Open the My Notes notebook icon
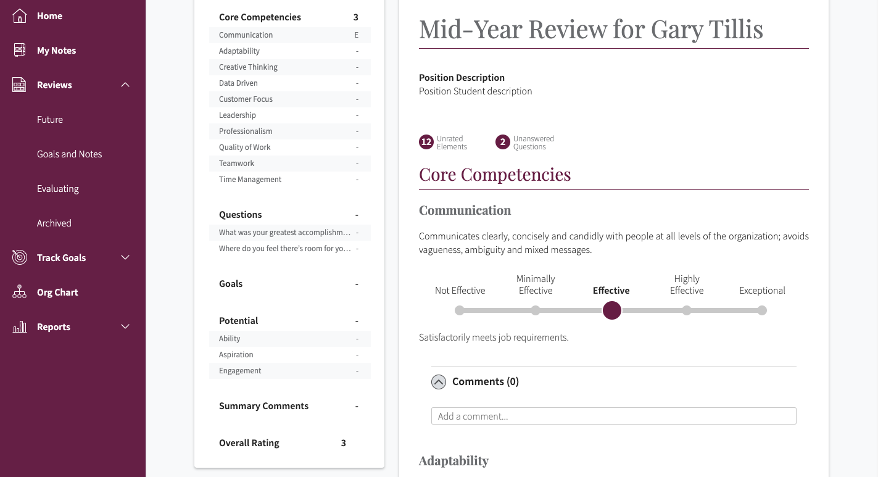Viewport: 878px width, 477px height. [x=20, y=51]
